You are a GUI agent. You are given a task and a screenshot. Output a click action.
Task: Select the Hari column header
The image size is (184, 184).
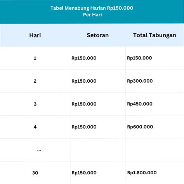coord(35,35)
